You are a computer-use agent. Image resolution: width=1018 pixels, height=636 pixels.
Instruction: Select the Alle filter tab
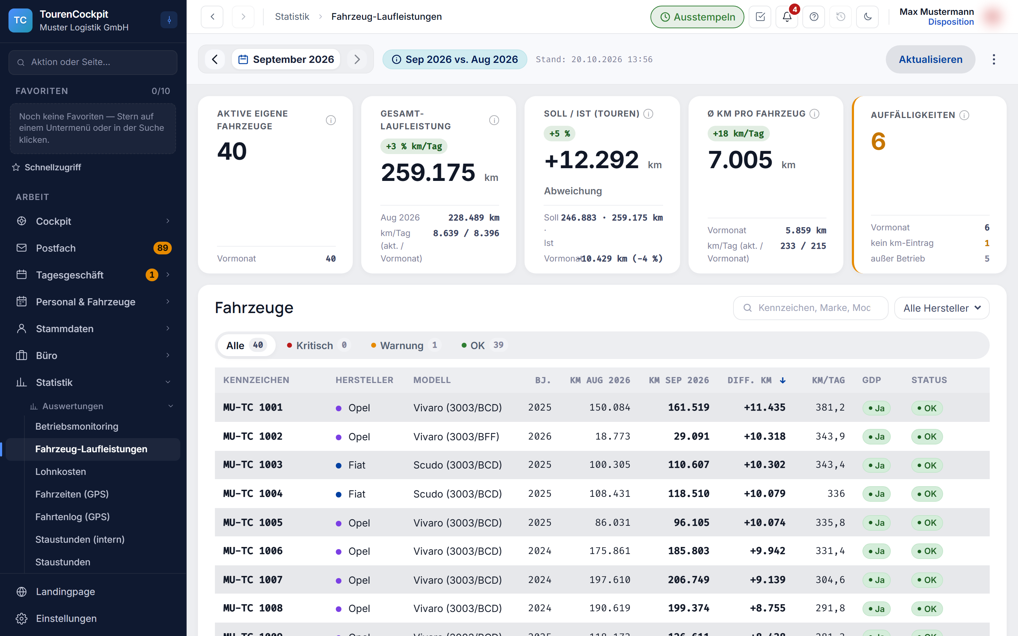[246, 345]
